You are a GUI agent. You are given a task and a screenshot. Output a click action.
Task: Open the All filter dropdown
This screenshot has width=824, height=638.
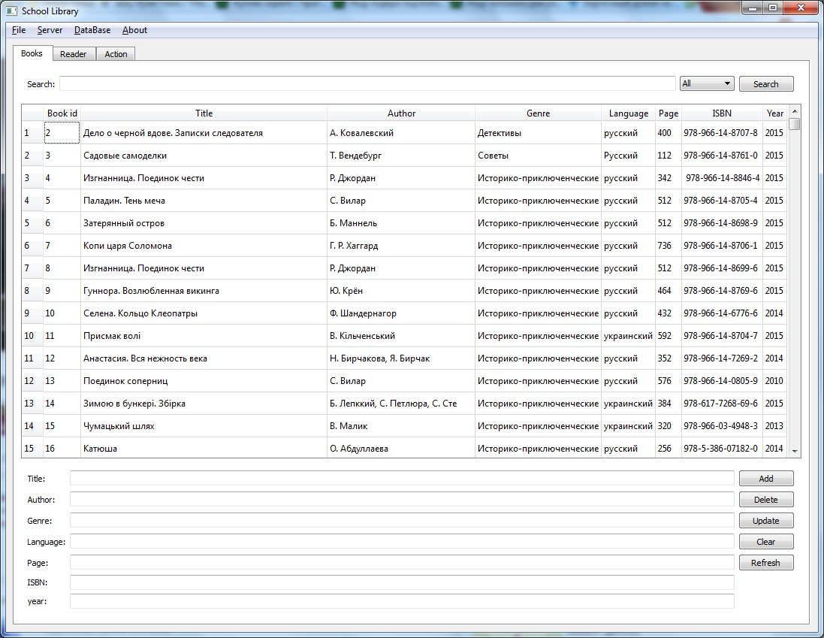707,83
